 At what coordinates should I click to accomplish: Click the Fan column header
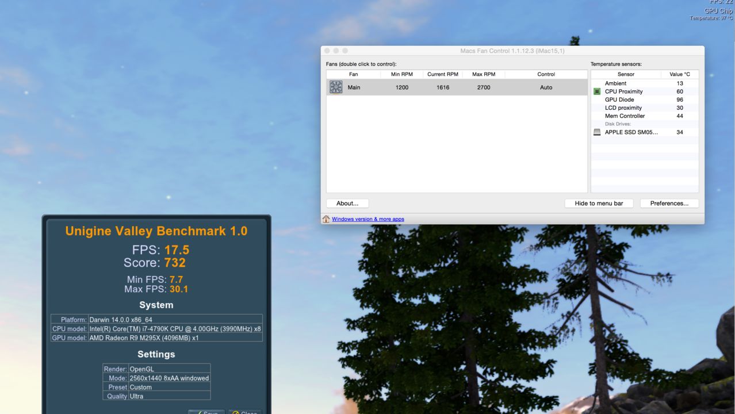pos(353,74)
